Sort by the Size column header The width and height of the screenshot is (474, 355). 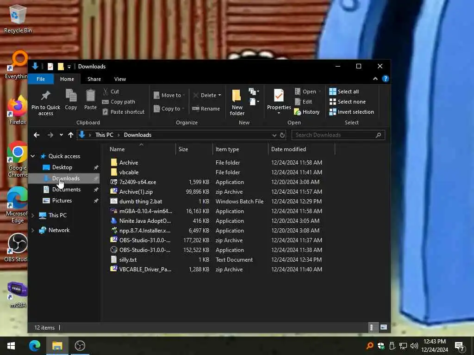[194, 149]
